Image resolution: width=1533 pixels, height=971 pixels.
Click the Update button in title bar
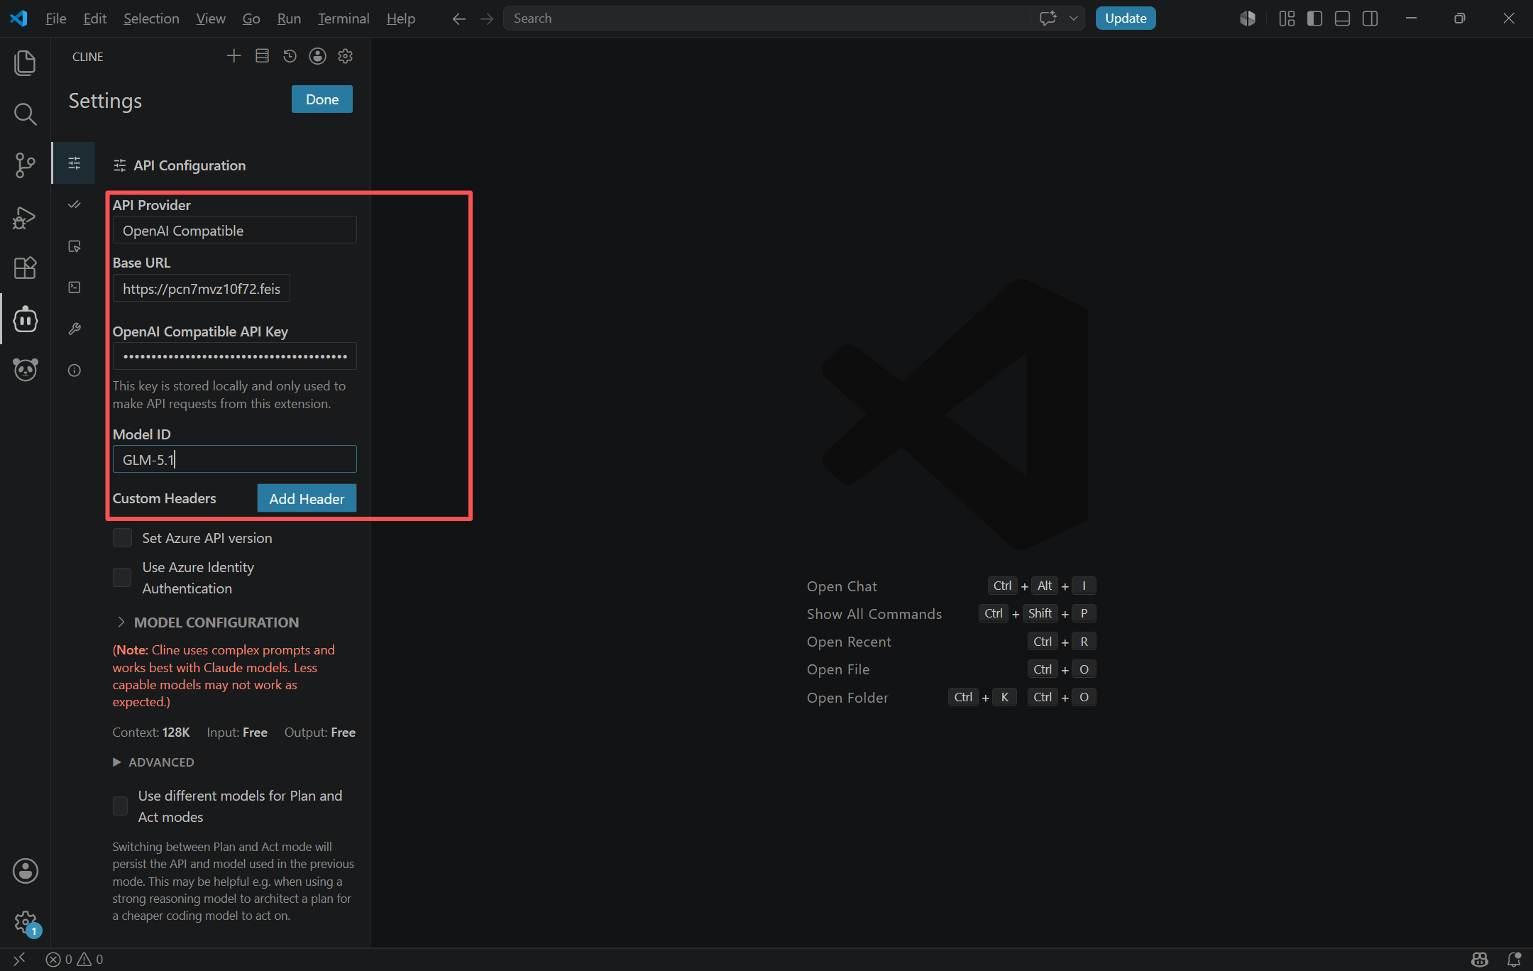[x=1126, y=18]
